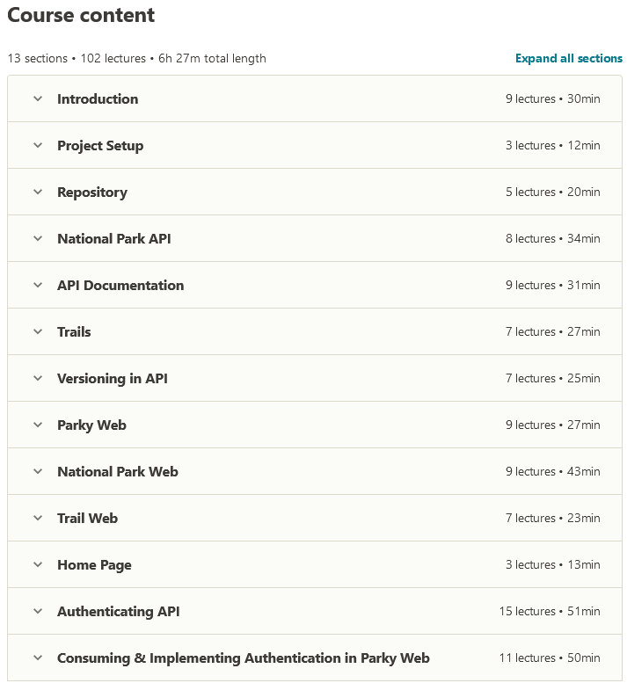Image resolution: width=627 pixels, height=683 pixels.
Task: Expand the Consuming & Implementing Authentication chevron
Action: tap(38, 658)
